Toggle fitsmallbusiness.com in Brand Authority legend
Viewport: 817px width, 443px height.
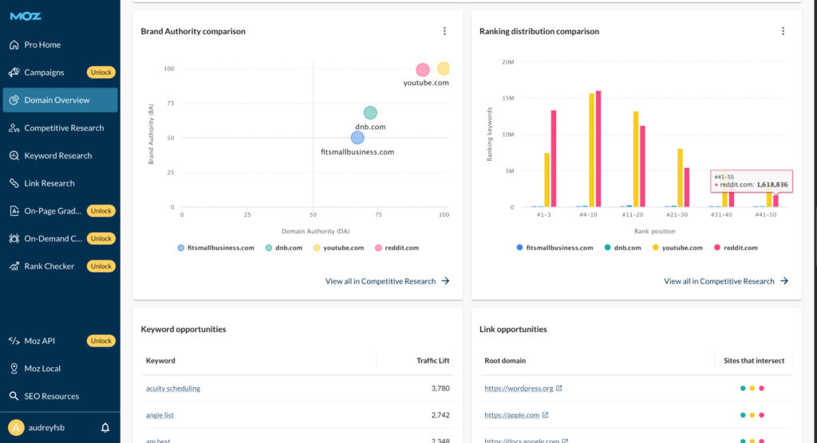point(215,248)
